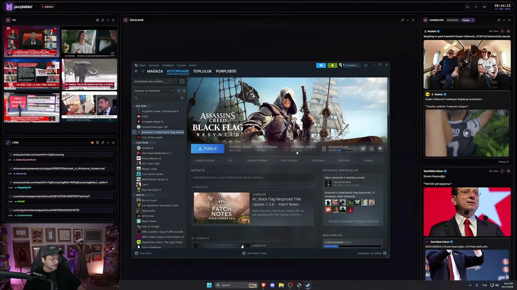Image resolution: width=517 pixels, height=290 pixels.
Task: Mute audio with top bar speaker icon
Action: point(484,7)
